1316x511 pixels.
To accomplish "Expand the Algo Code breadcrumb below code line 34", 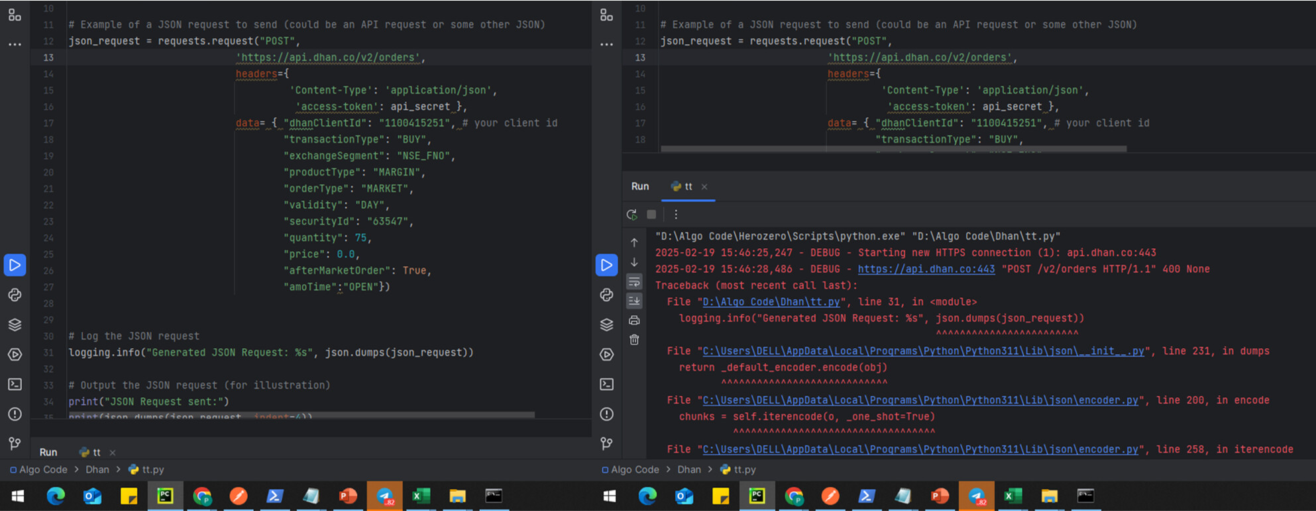I will (x=43, y=469).
